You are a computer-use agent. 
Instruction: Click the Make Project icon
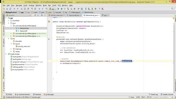46,9
